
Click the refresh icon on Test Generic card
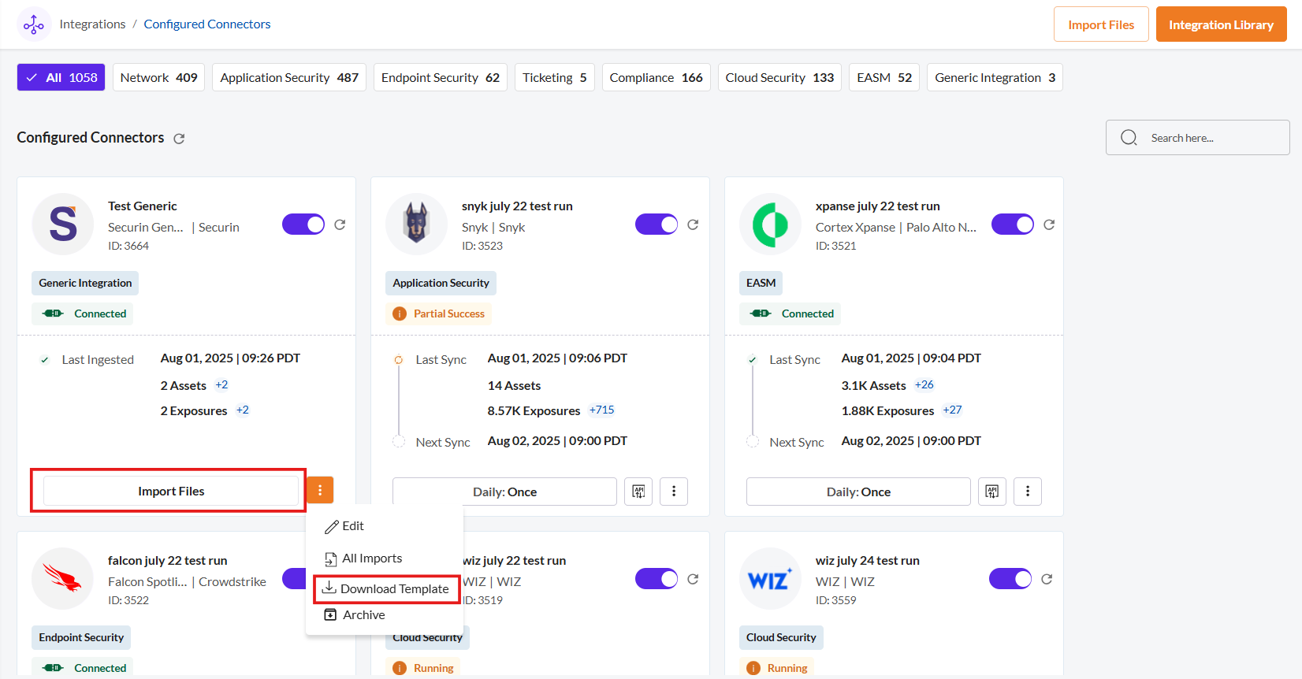340,224
